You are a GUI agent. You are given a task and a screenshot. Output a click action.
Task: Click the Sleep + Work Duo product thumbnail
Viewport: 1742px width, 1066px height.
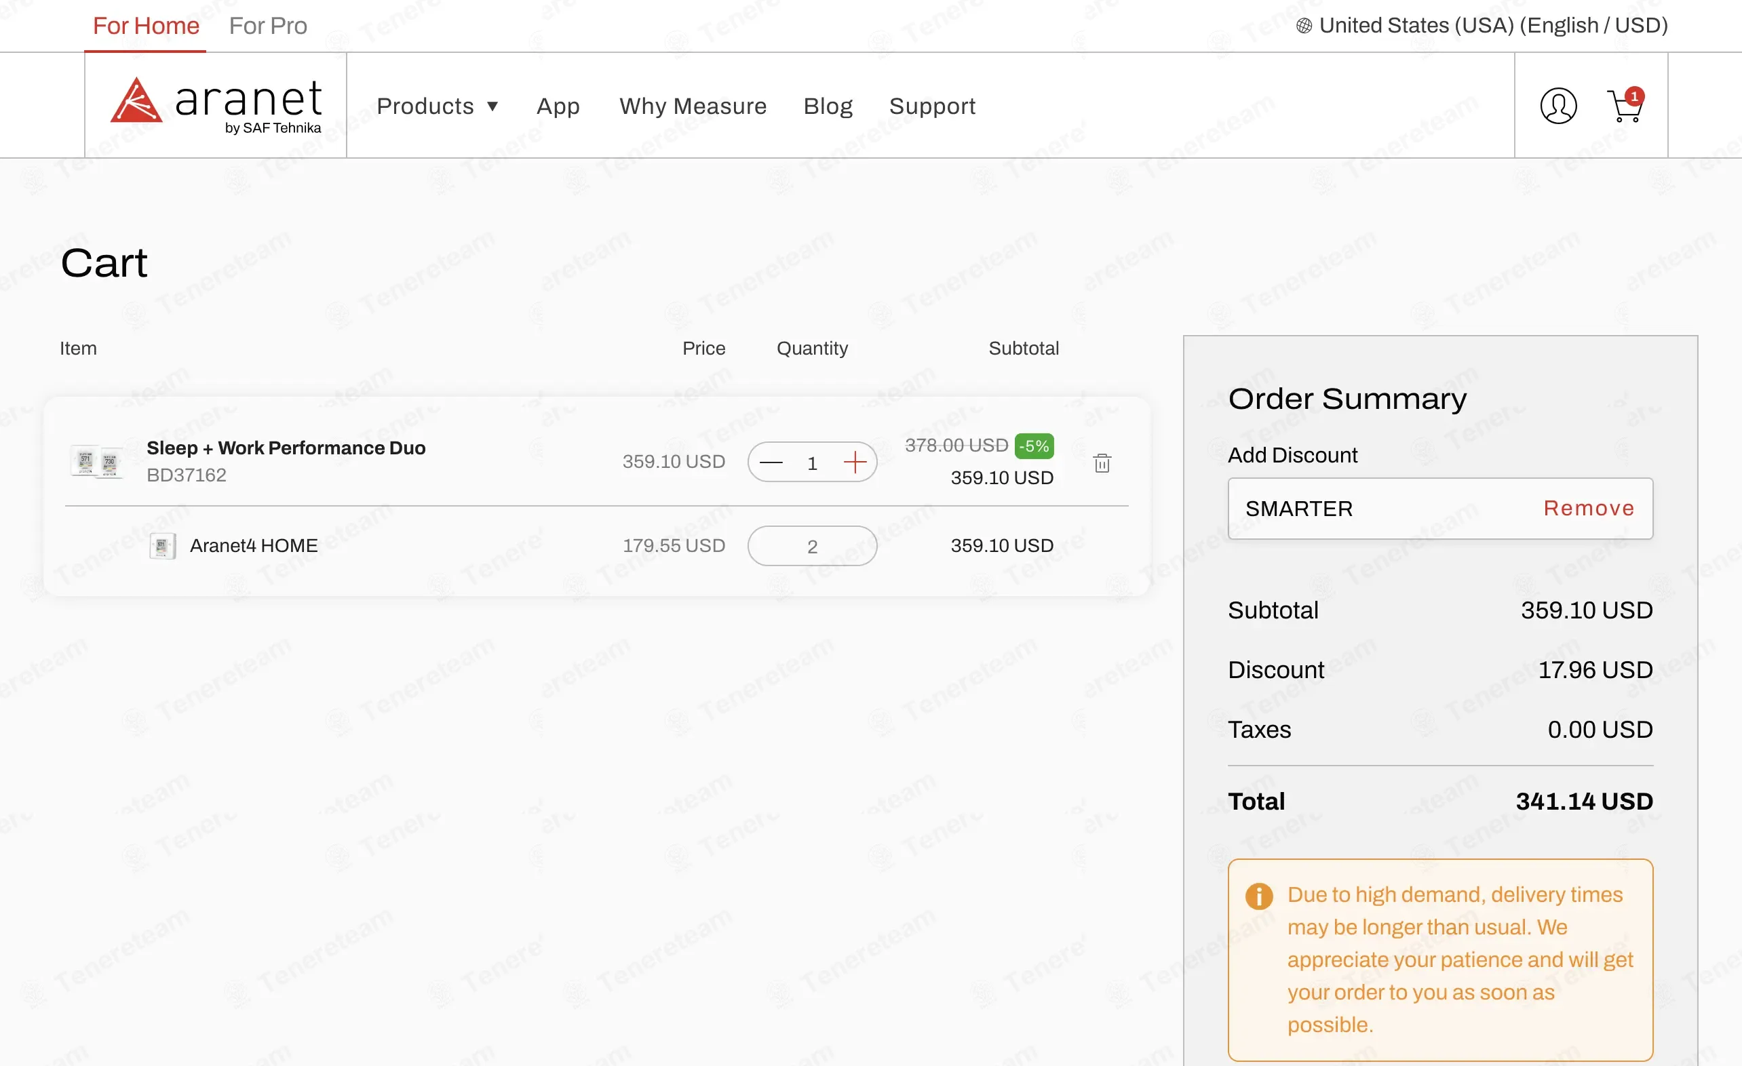97,462
